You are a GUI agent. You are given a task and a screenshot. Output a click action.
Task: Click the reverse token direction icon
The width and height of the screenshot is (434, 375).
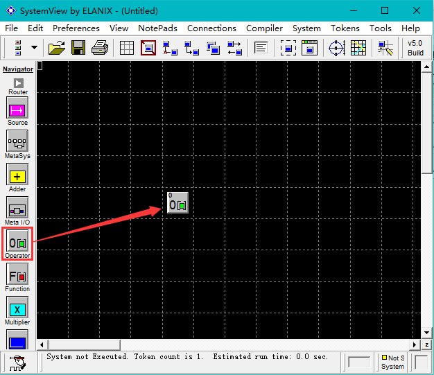tap(234, 48)
